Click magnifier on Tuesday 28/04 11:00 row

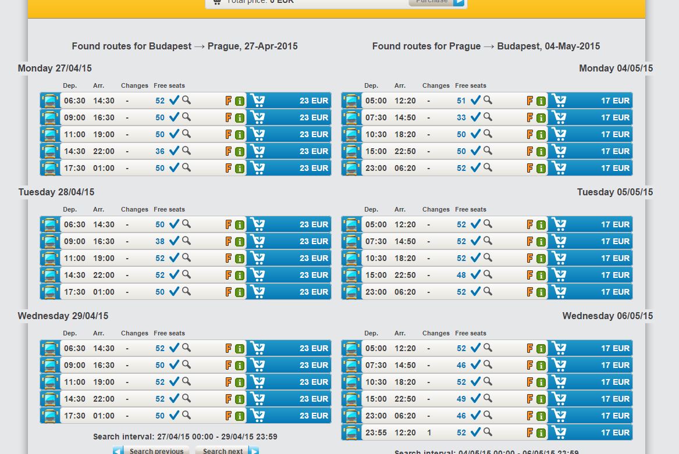point(186,258)
